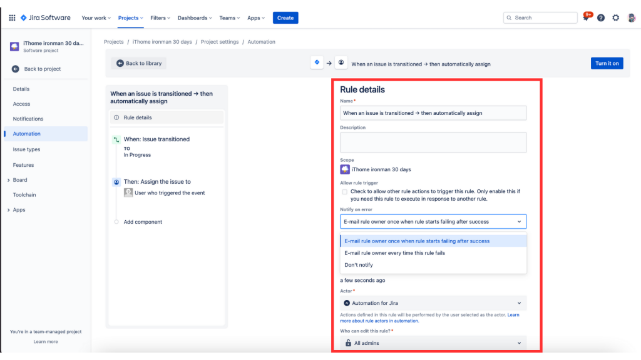
Task: Click the Rule details info icon
Action: click(x=116, y=117)
